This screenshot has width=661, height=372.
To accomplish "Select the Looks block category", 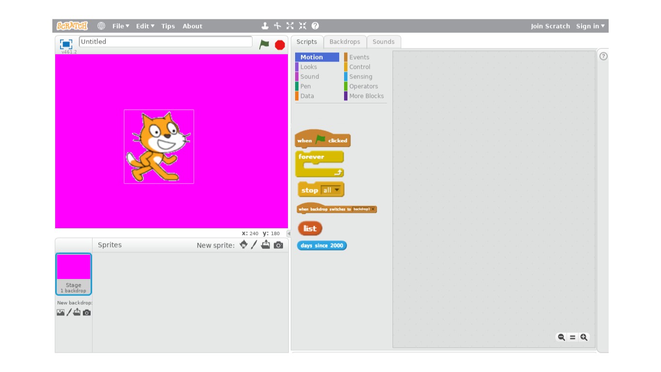I will pos(308,67).
